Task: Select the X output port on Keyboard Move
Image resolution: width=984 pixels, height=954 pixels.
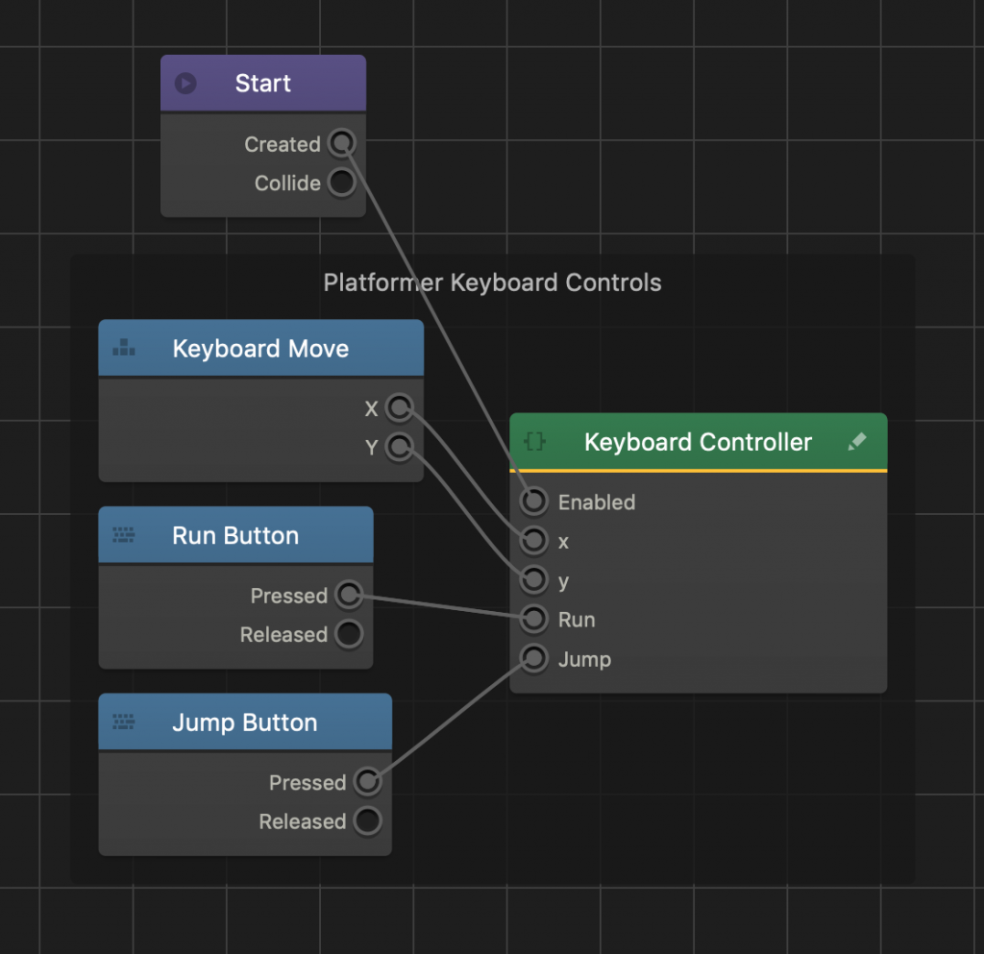Action: (x=400, y=407)
